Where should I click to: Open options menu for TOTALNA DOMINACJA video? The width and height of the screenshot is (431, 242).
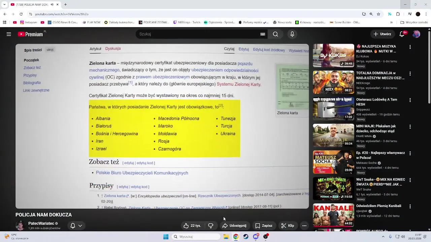(x=410, y=74)
